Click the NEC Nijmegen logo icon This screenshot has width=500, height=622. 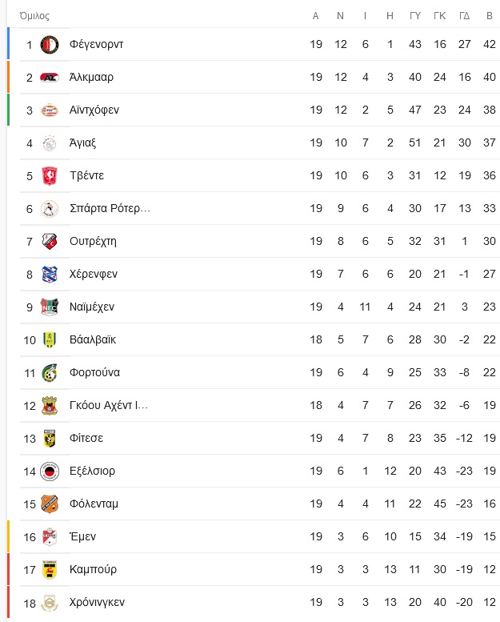pos(50,307)
